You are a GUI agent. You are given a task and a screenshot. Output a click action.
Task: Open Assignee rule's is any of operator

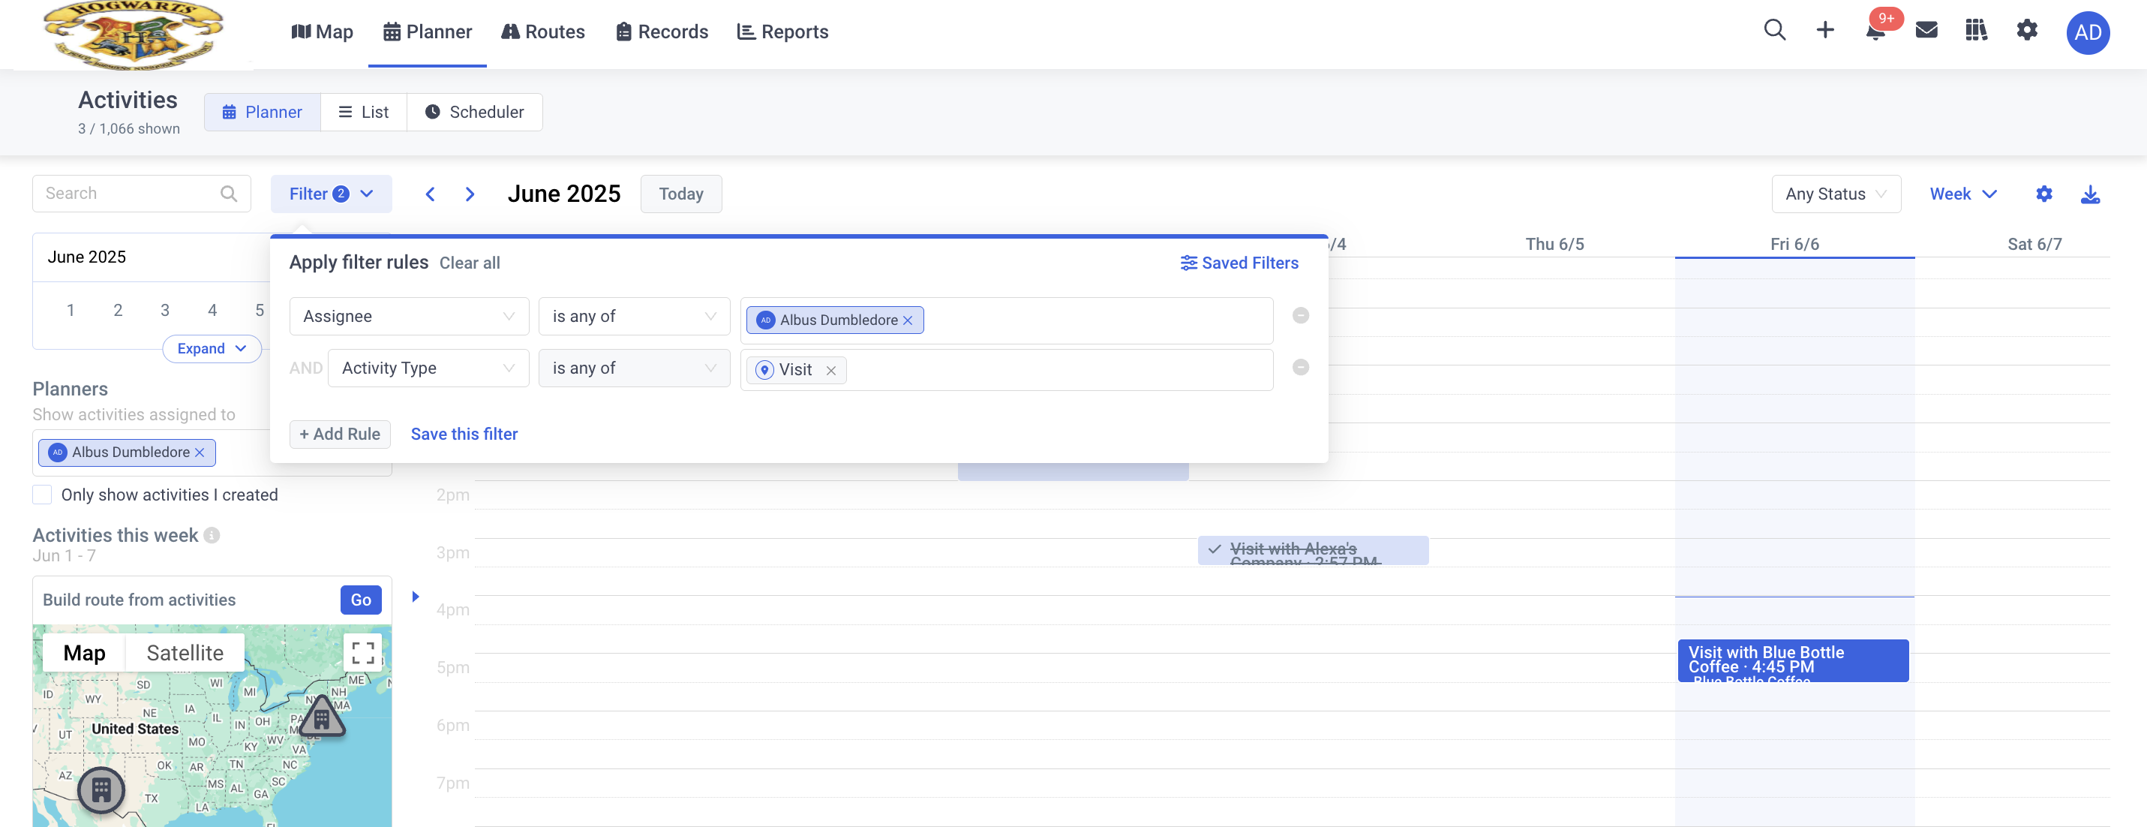click(x=633, y=316)
